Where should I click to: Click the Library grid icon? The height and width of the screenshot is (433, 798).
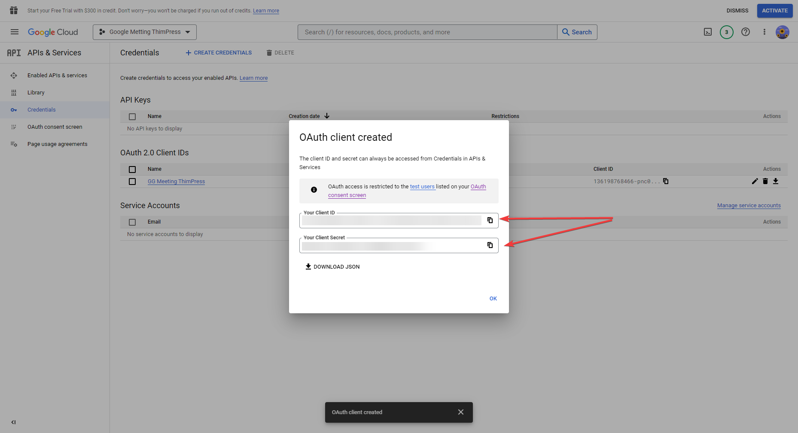tap(14, 93)
